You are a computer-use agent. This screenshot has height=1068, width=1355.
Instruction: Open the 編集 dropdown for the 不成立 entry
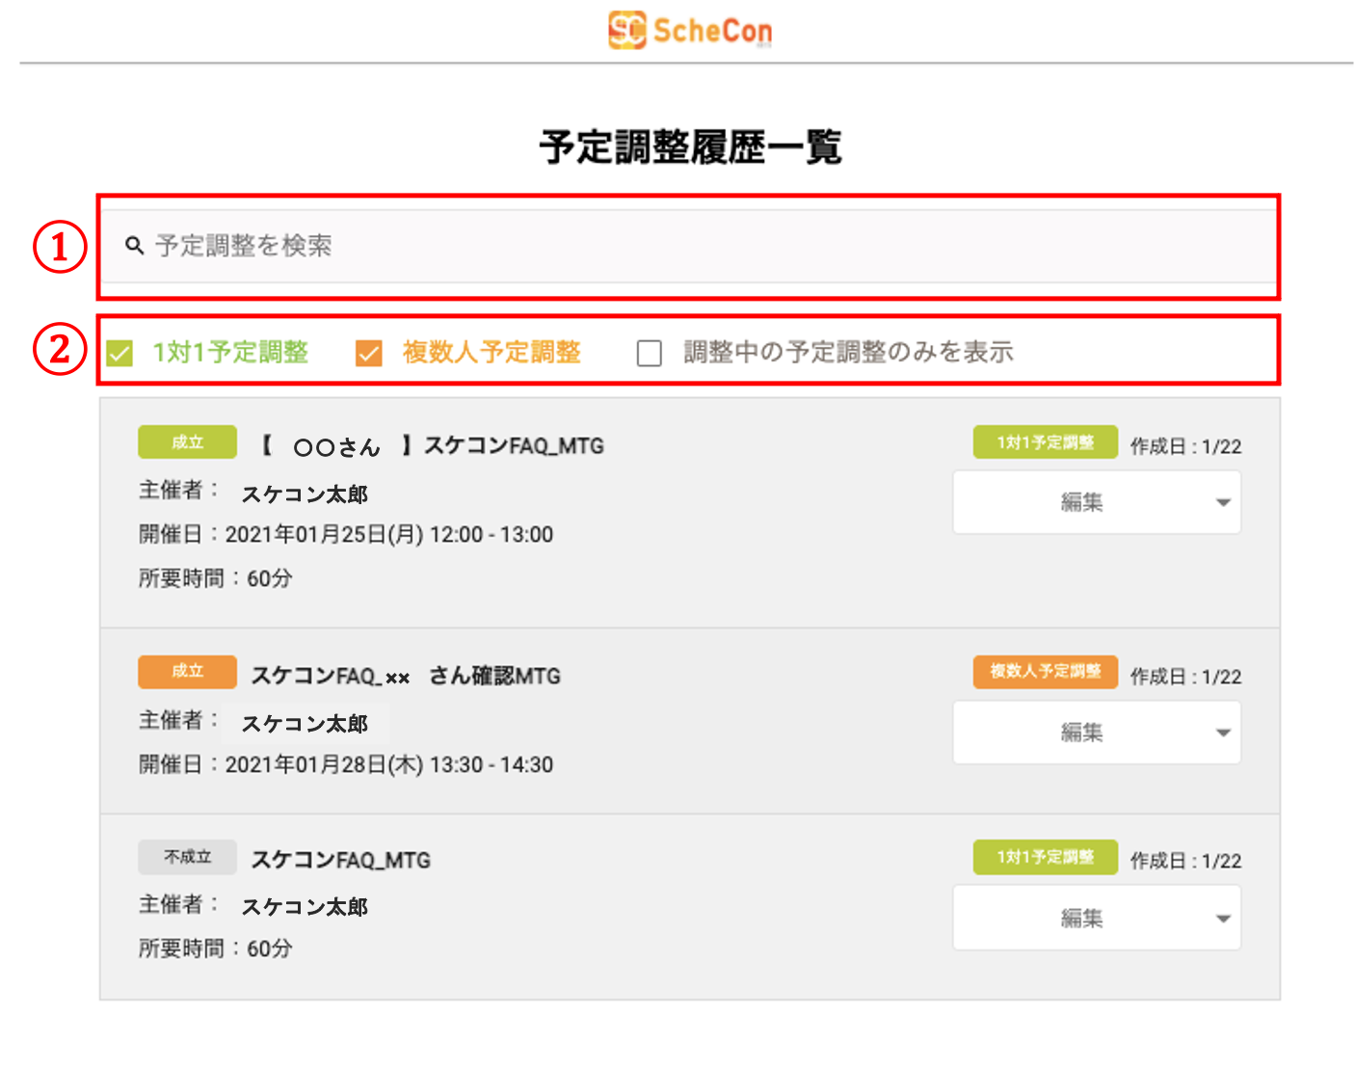click(1096, 919)
